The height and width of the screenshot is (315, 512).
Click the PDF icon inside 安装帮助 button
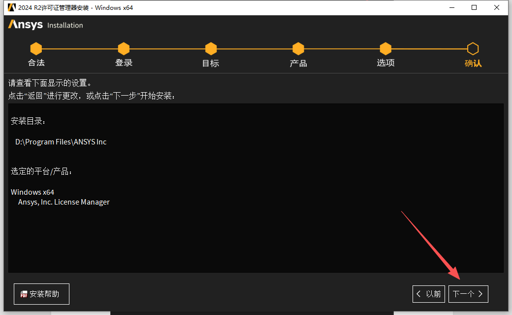coord(24,294)
